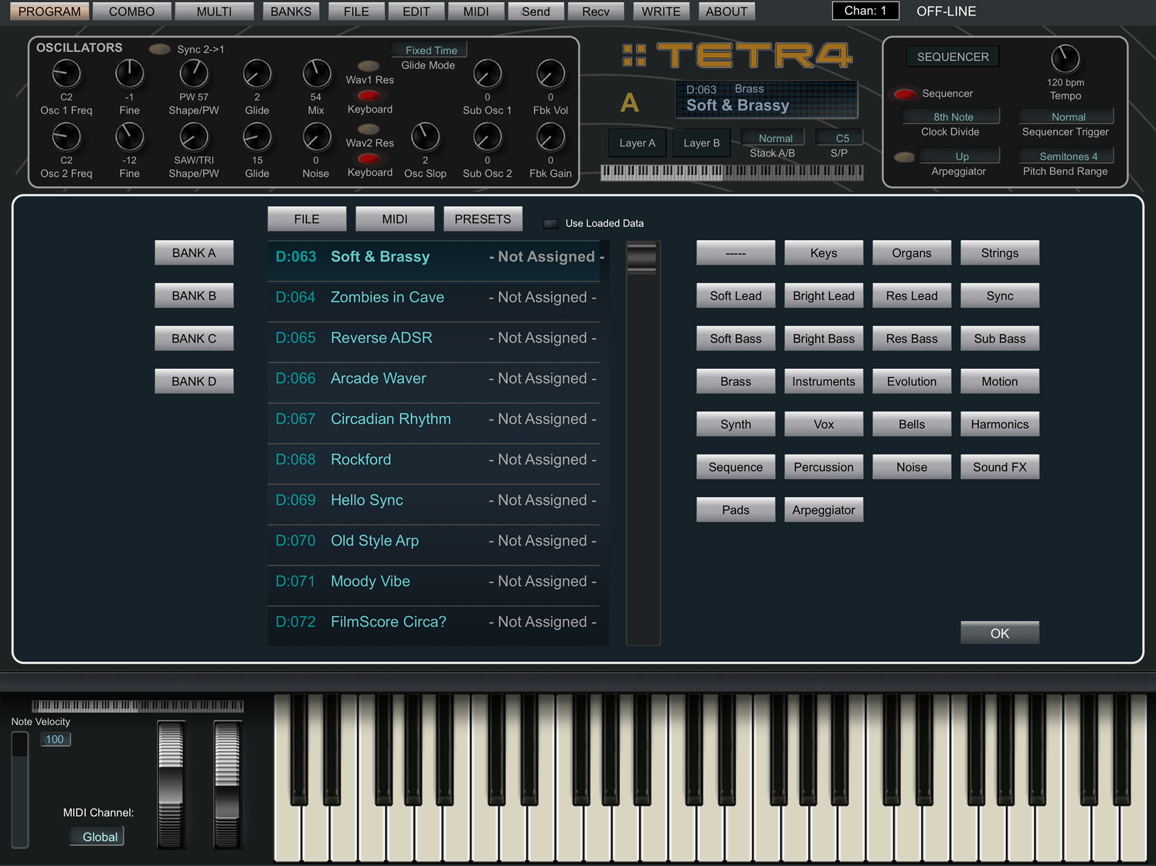
Task: Open the top EDIT menu
Action: click(416, 11)
